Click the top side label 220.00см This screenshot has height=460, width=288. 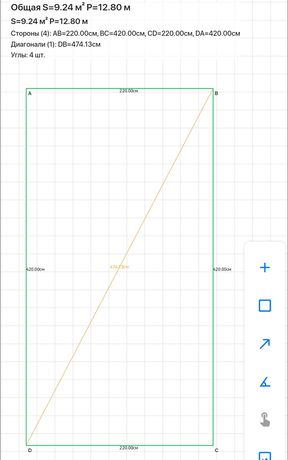click(x=129, y=91)
